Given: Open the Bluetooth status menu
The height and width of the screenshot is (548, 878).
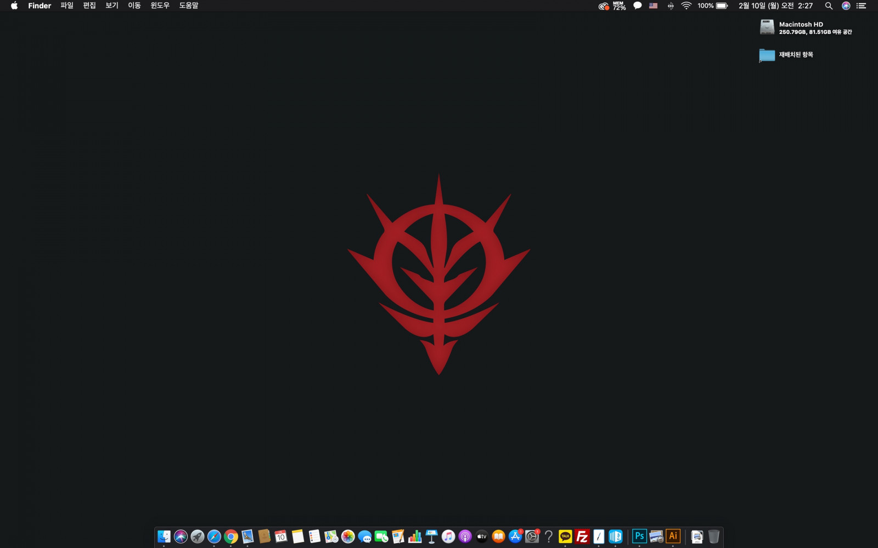Looking at the screenshot, I should pos(671,5).
